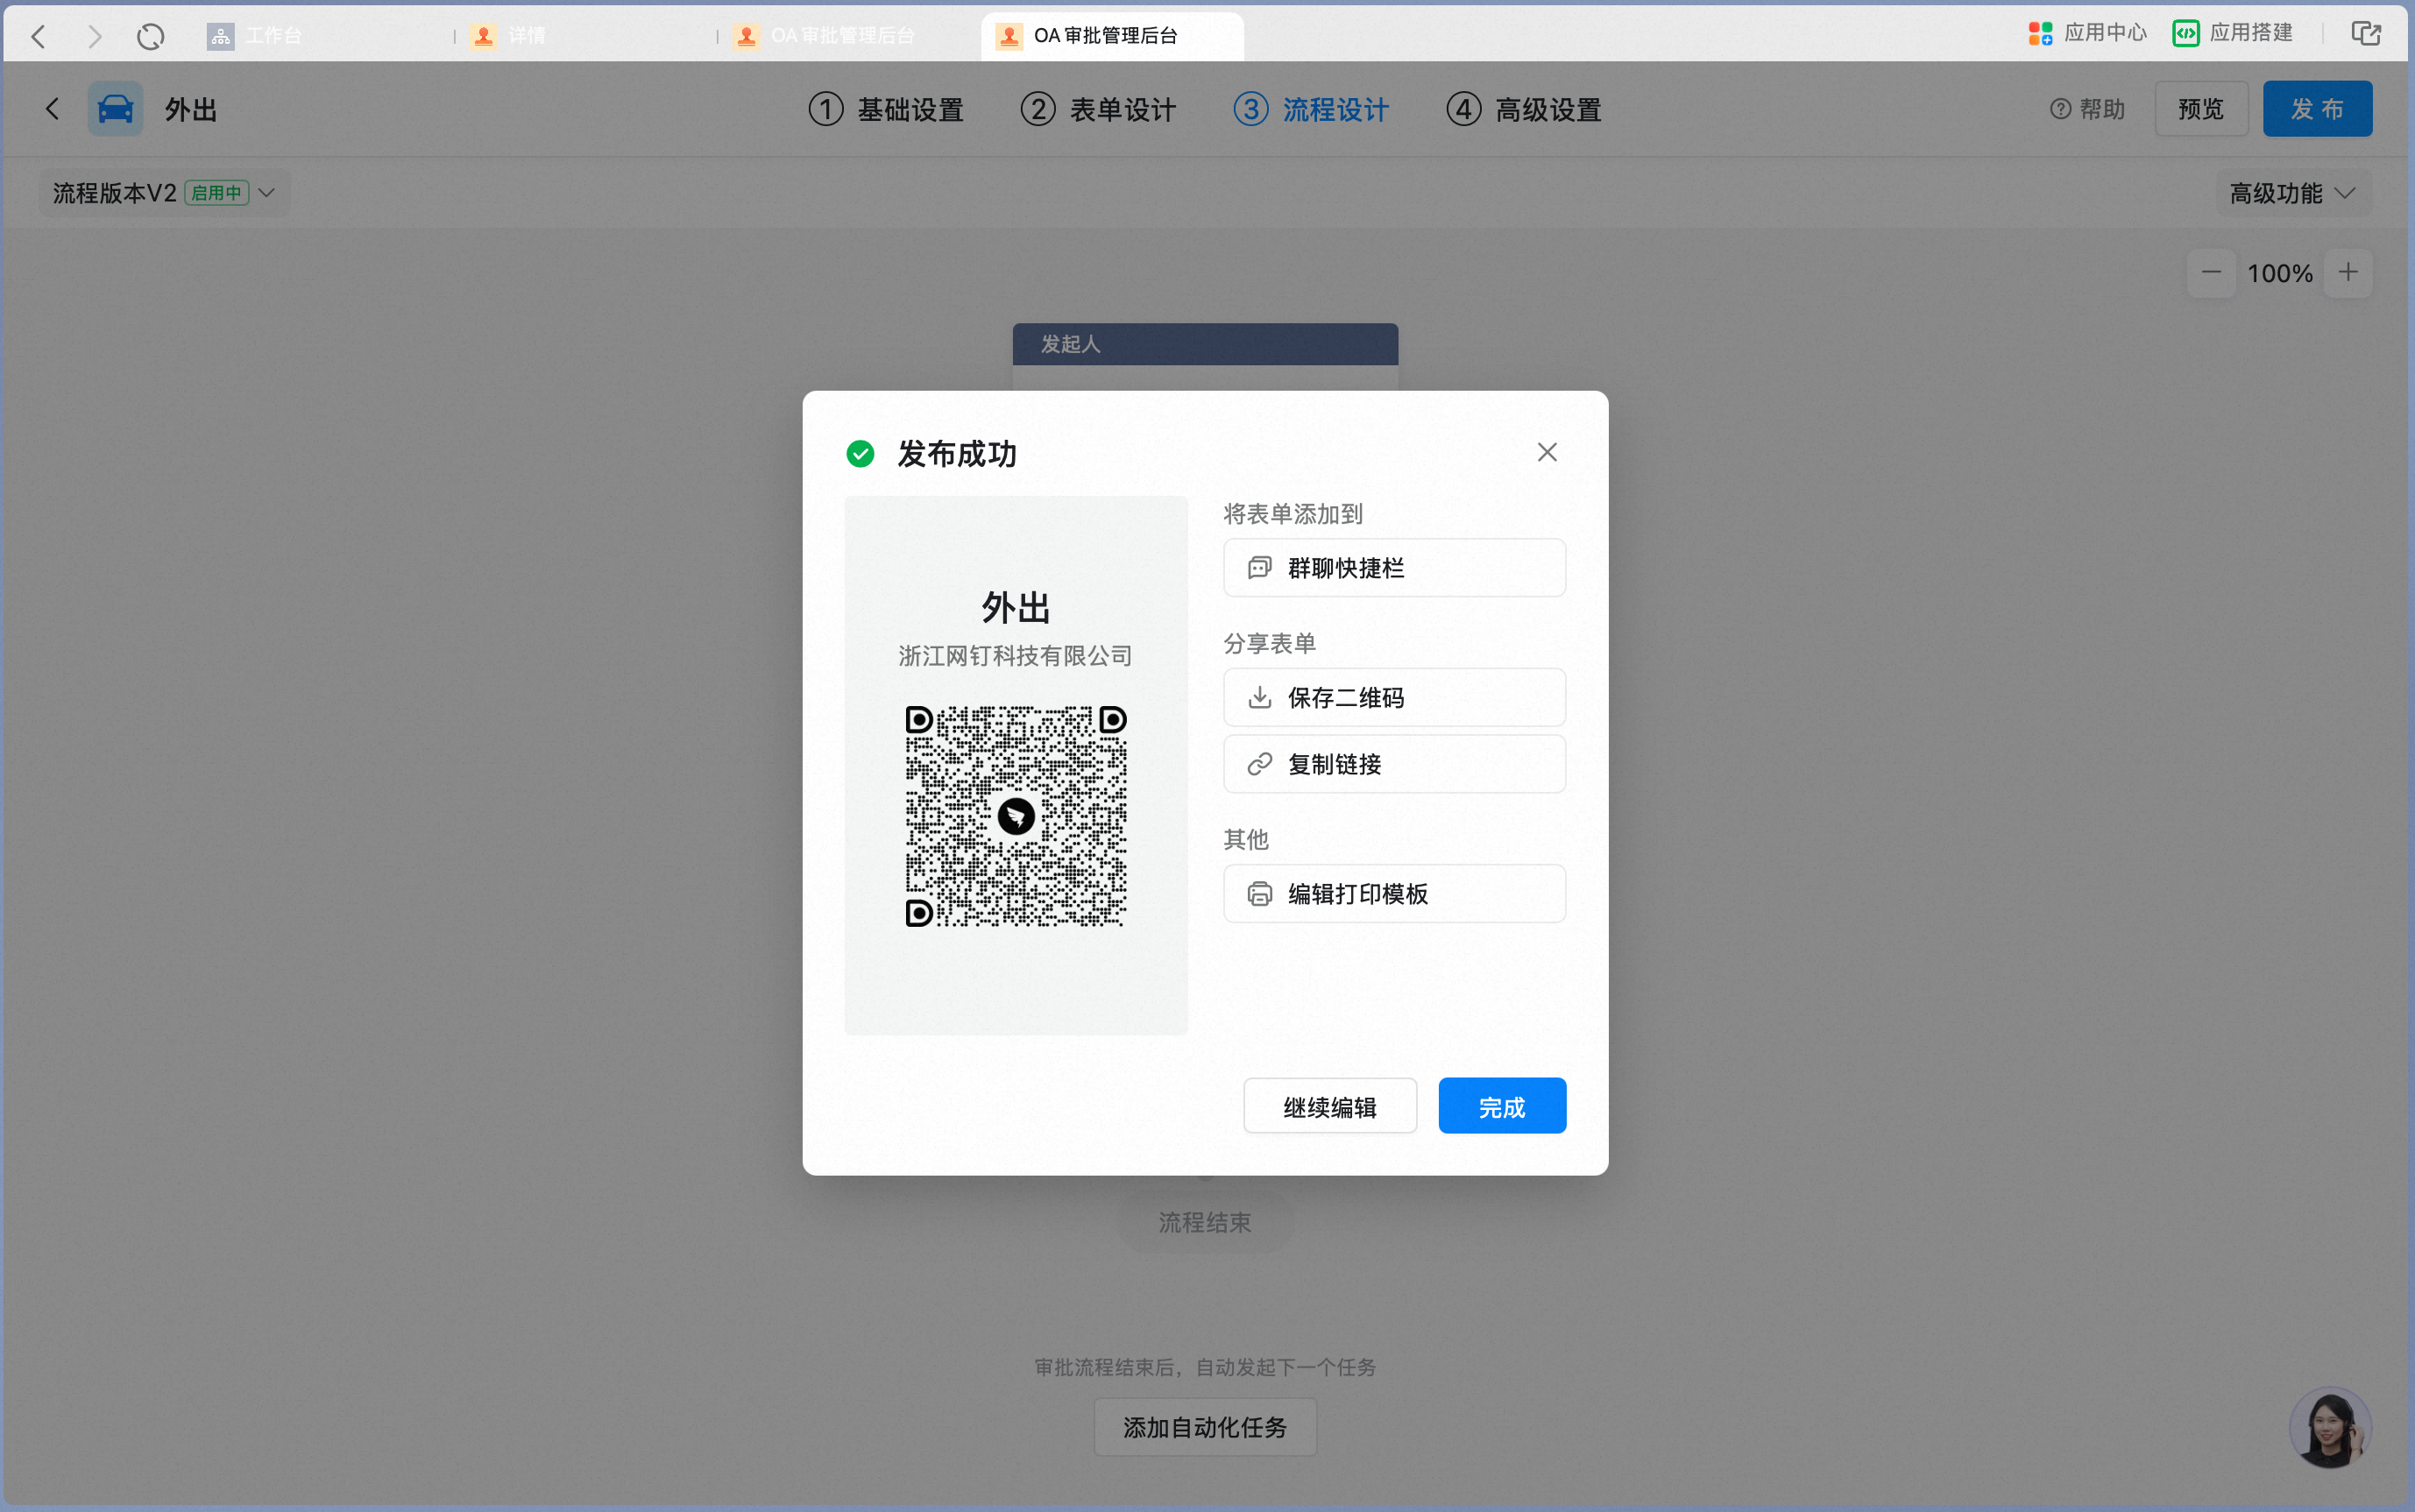The height and width of the screenshot is (1512, 2415).
Task: Click the 发布 button
Action: pos(2317,109)
